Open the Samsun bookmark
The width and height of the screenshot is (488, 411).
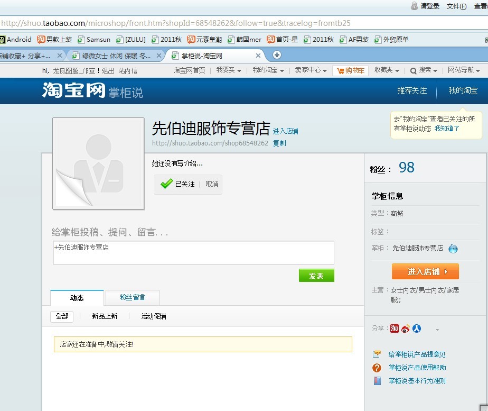click(93, 40)
